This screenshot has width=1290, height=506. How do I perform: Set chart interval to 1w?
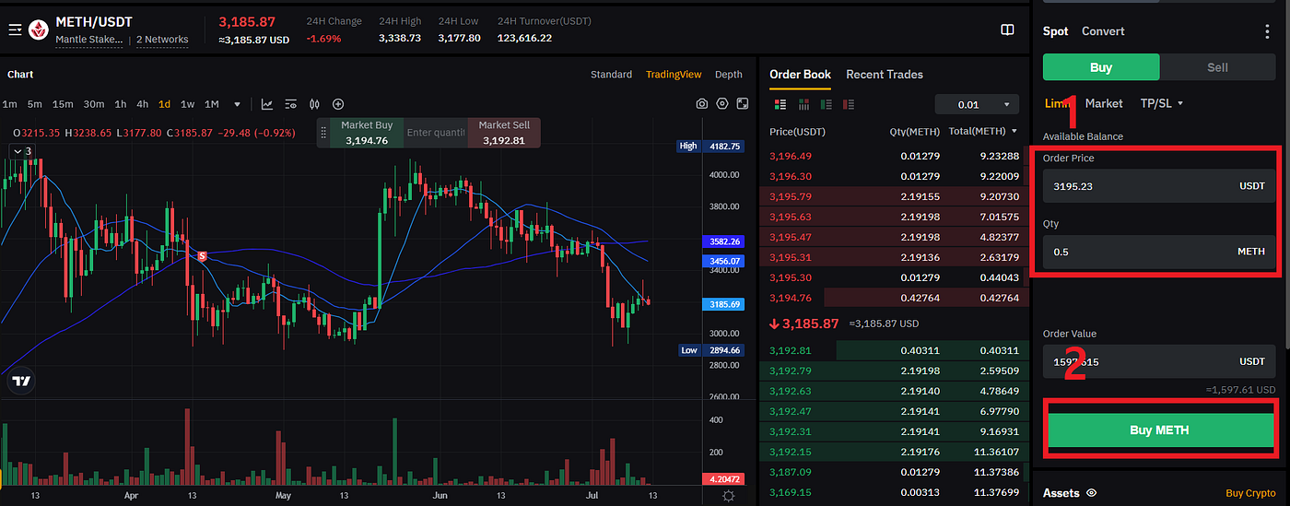tap(187, 104)
